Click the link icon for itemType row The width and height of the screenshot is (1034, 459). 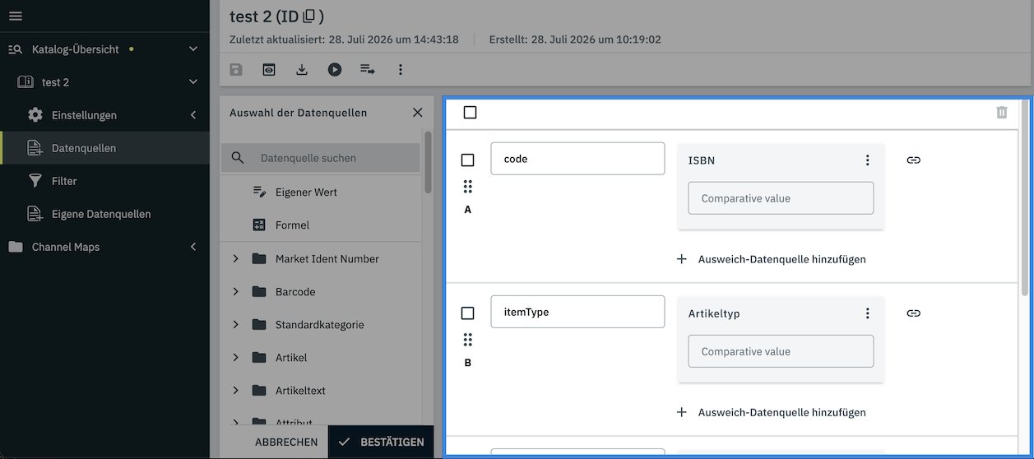(913, 313)
